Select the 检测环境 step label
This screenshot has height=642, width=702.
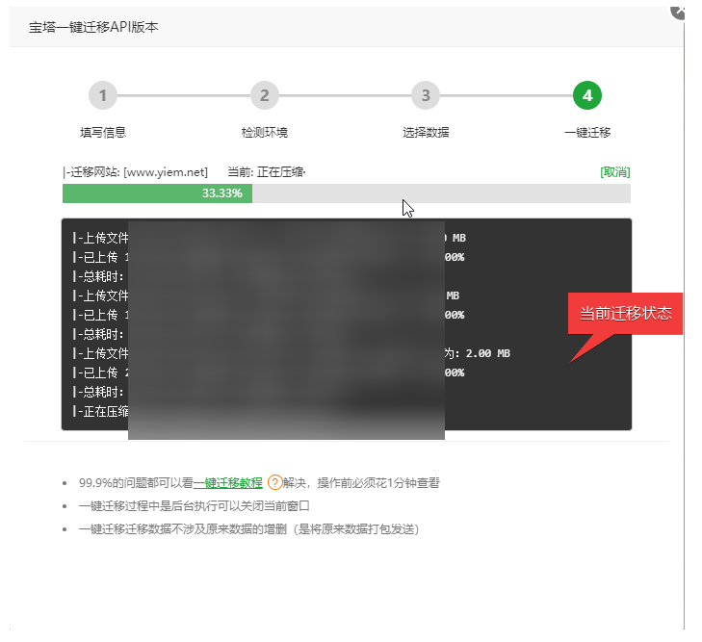click(264, 133)
